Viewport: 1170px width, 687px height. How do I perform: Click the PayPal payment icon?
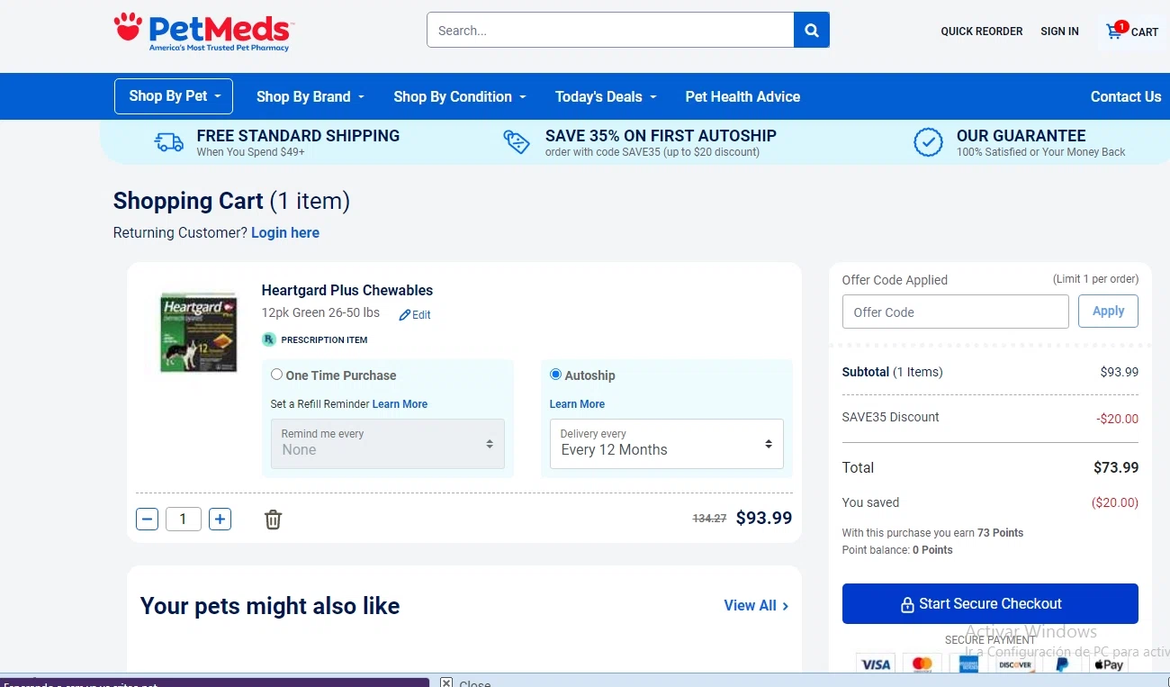[1062, 664]
